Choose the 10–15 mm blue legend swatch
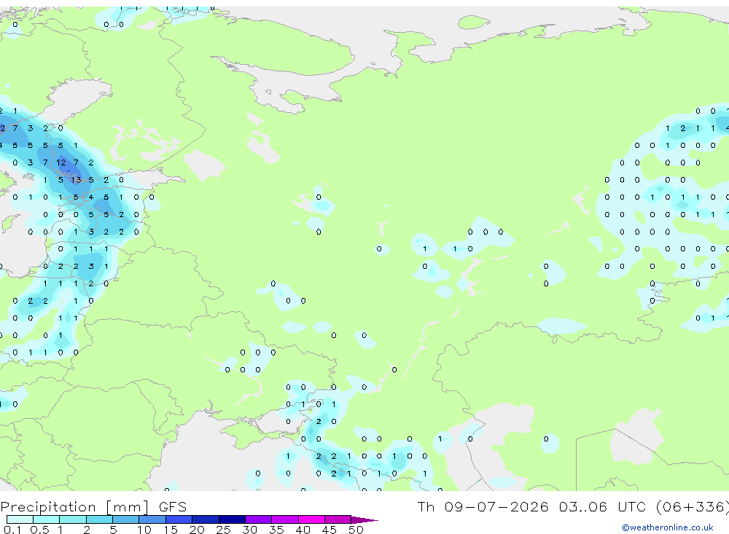 click(152, 519)
